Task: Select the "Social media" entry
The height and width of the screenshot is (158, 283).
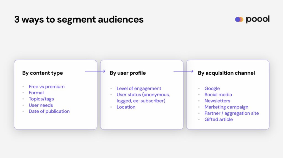Action: [x=218, y=95]
